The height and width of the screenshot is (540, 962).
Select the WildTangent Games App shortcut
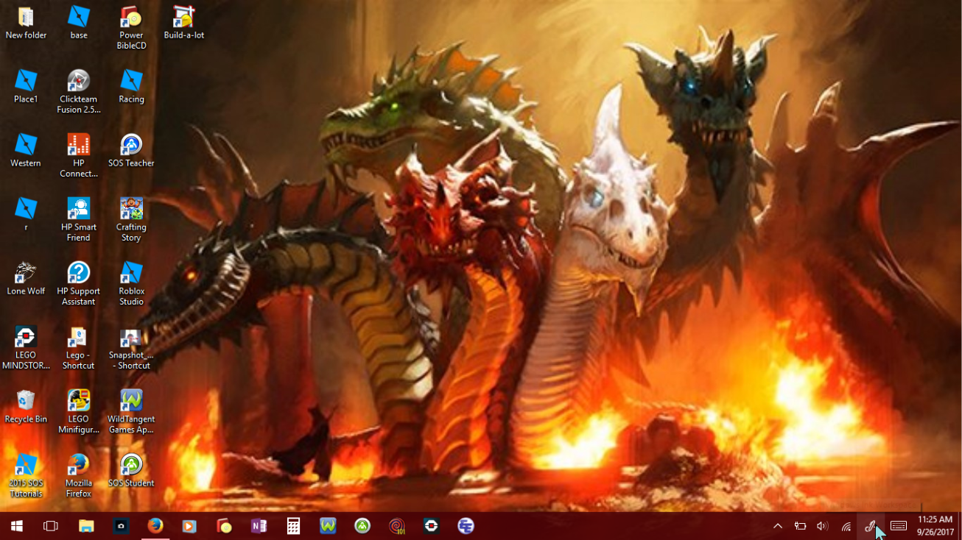[x=131, y=412]
